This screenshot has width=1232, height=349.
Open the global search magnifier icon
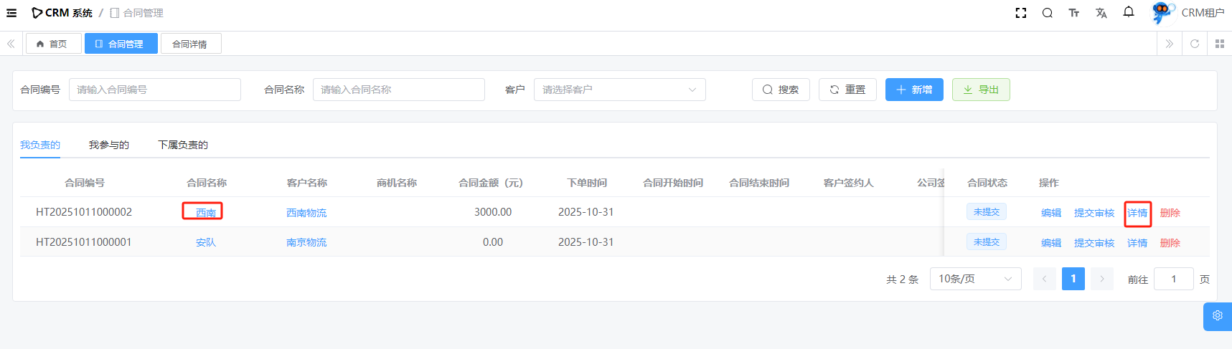tap(1048, 13)
